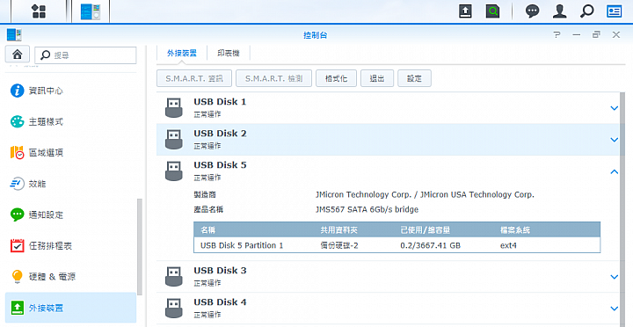This screenshot has width=633, height=327.
Task: Open the notifications chat bubble icon
Action: [x=532, y=11]
